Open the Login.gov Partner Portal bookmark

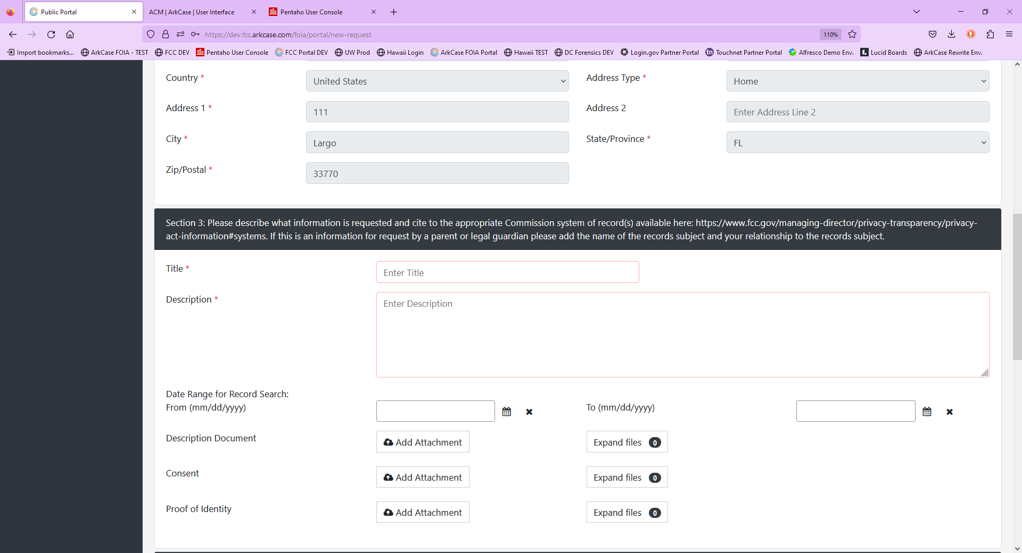click(x=660, y=53)
